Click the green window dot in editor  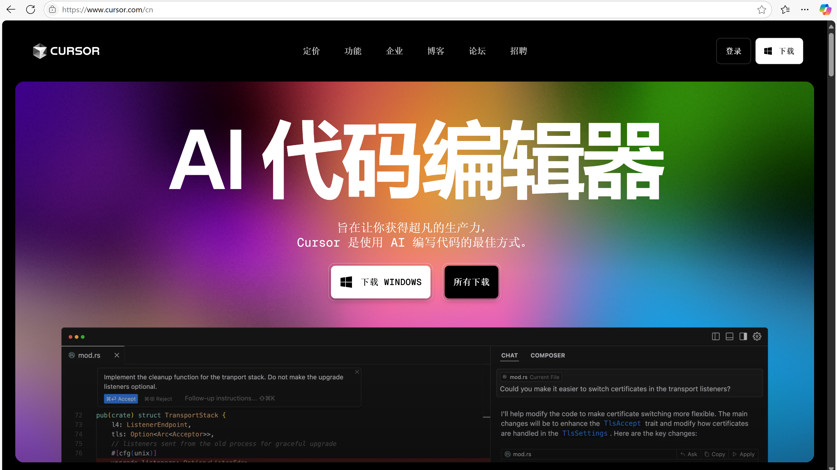click(x=83, y=337)
